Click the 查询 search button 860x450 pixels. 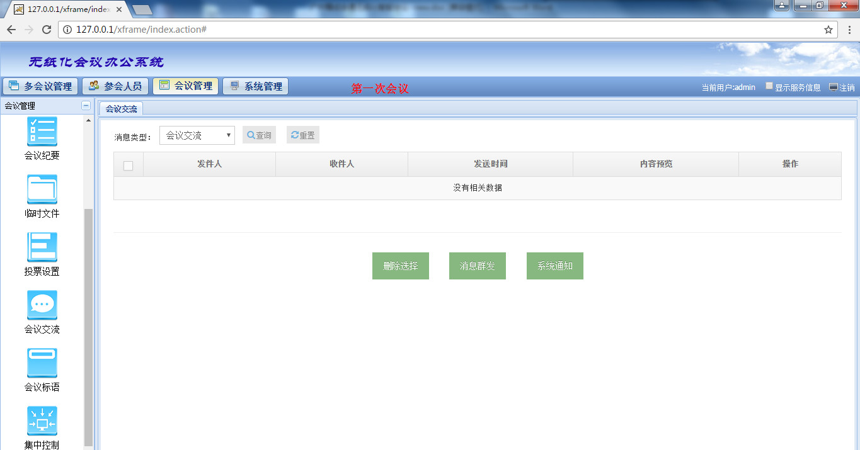(x=259, y=135)
